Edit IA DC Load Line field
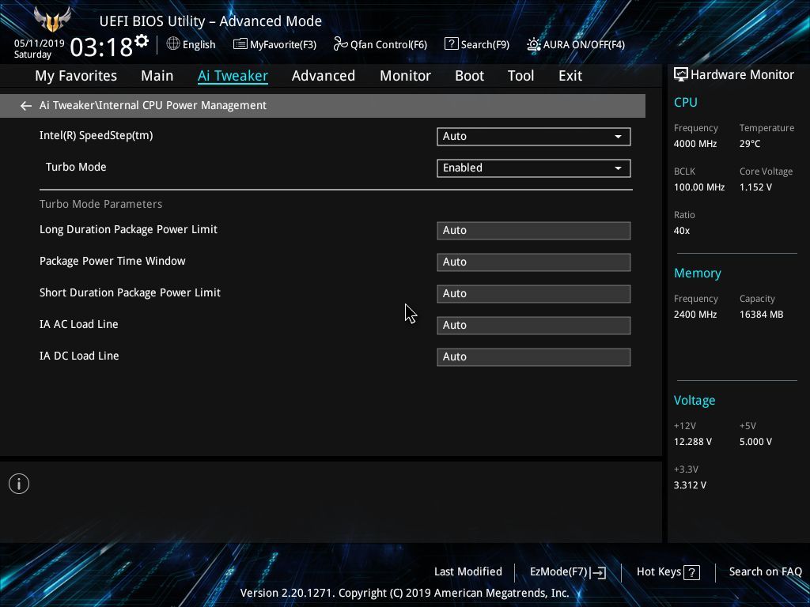Image resolution: width=810 pixels, height=607 pixels. coord(534,356)
